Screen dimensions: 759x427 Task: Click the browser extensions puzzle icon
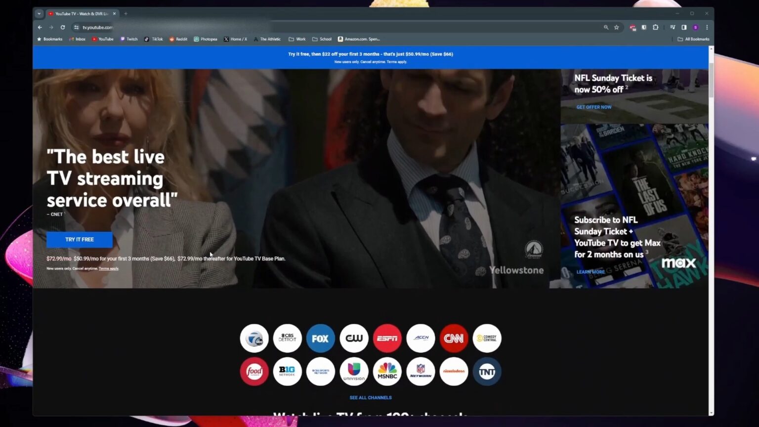pos(655,27)
